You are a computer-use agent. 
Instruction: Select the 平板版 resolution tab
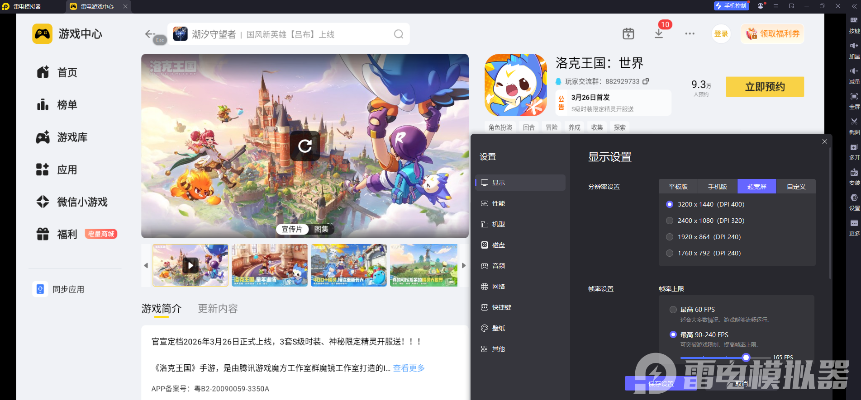(x=678, y=186)
